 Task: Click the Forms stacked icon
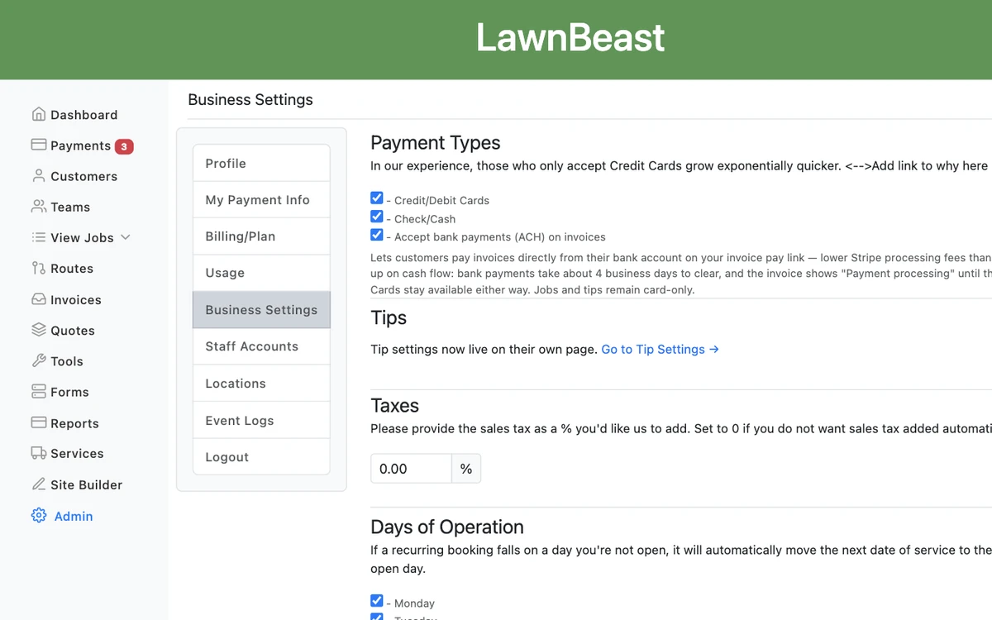[38, 391]
